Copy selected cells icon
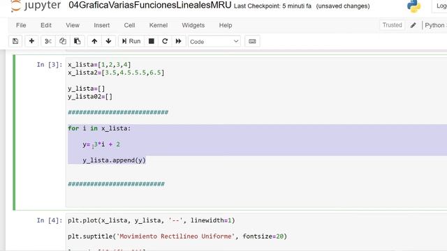Viewport: 447px width, 251px height. (62, 41)
